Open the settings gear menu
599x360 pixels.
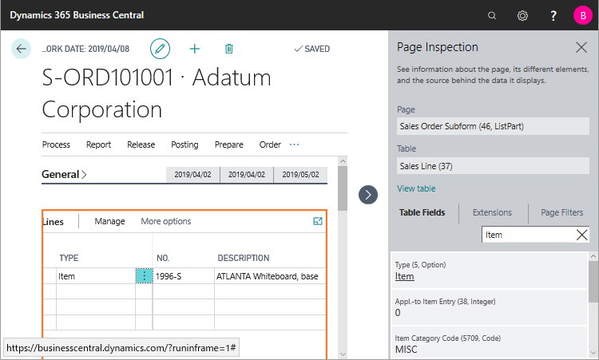522,16
